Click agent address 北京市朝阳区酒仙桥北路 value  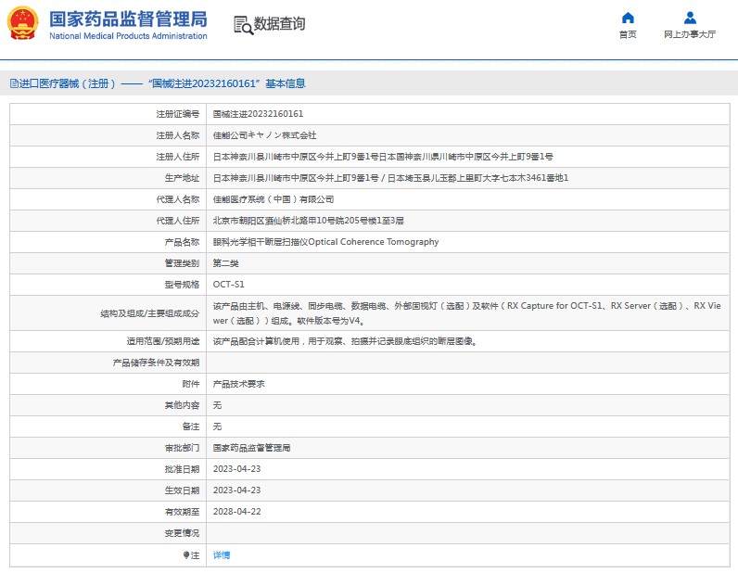(x=308, y=221)
